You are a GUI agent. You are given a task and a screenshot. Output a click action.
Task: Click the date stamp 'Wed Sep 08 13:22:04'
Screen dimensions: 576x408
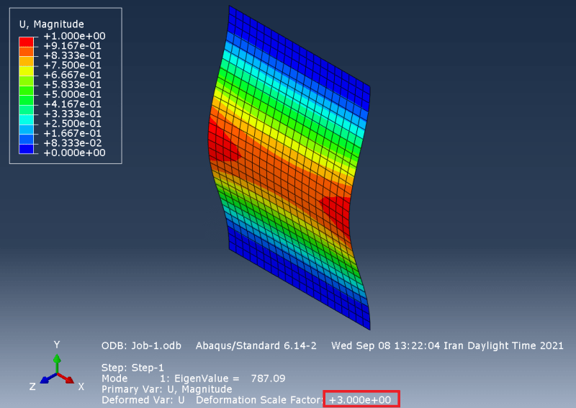[x=386, y=346]
